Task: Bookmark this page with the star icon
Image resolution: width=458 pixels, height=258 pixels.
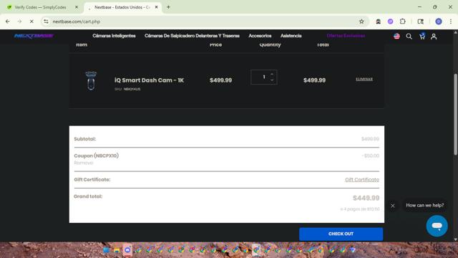Action: (x=361, y=21)
